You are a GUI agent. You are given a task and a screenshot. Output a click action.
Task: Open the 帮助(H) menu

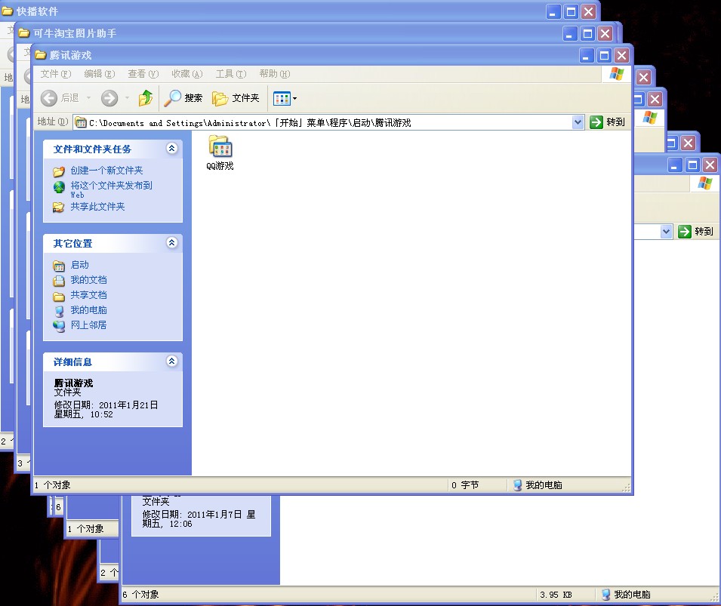275,74
